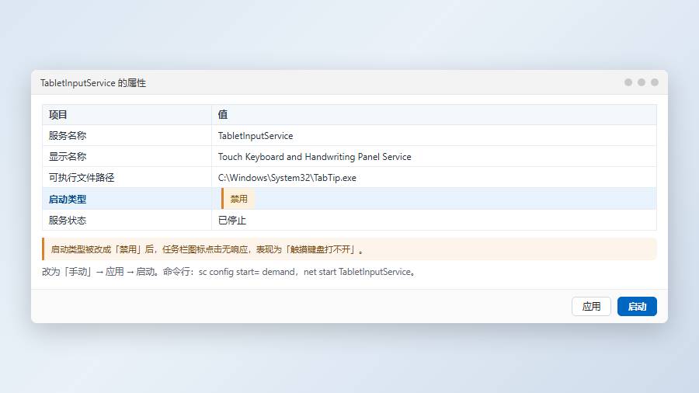Click the 值 column header
Viewport: 699px width, 393px height.
click(433, 114)
